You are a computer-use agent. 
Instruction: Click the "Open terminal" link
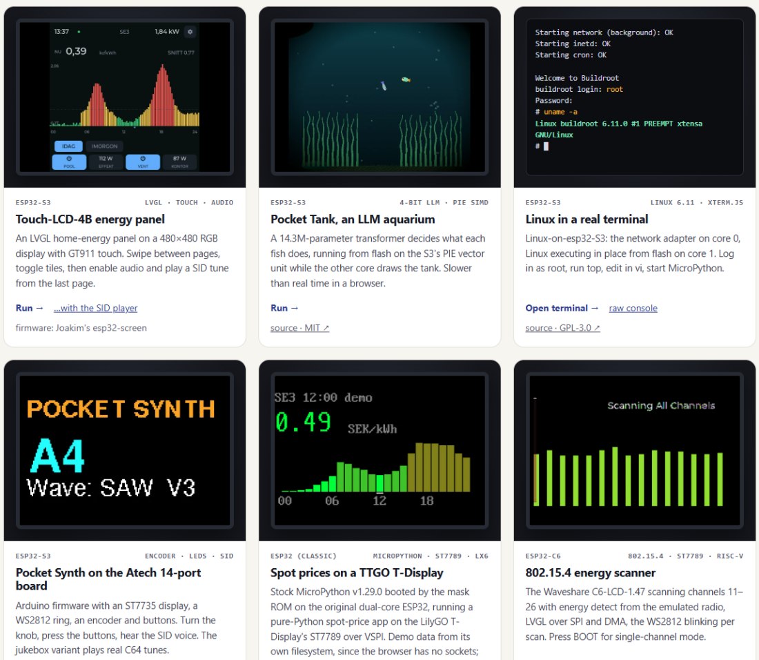click(562, 308)
